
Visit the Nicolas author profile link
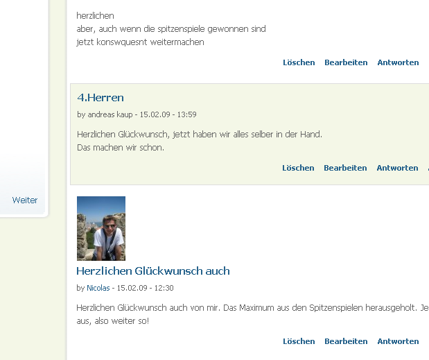(98, 288)
